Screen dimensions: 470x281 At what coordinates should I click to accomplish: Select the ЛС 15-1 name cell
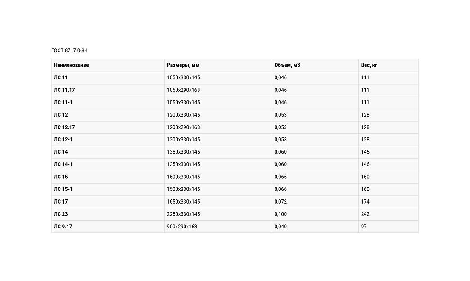[63, 189]
